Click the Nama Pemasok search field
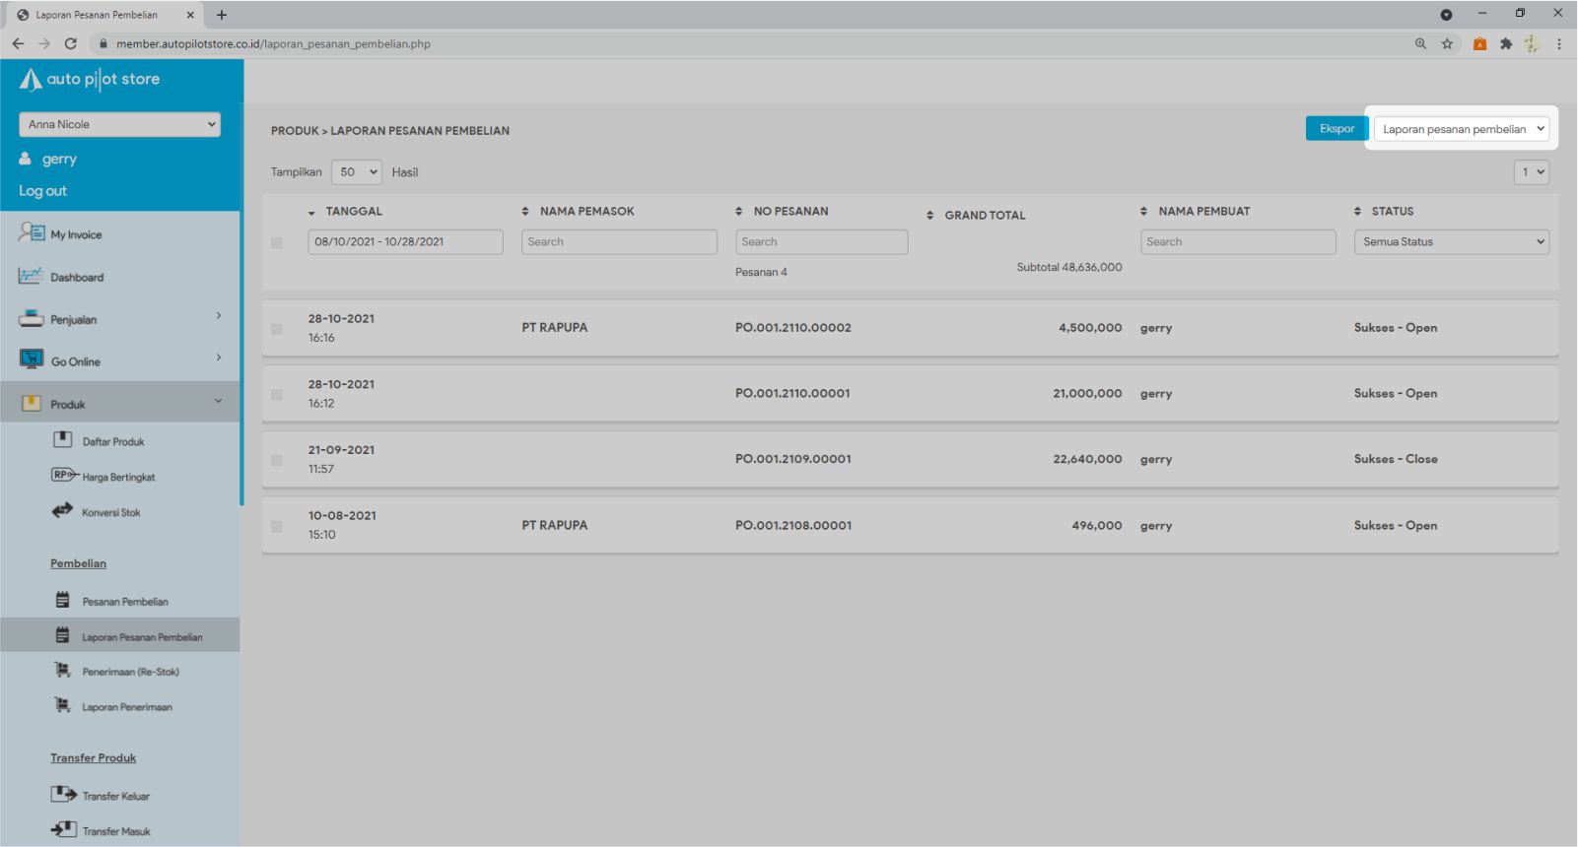The image size is (1578, 847). click(x=619, y=242)
